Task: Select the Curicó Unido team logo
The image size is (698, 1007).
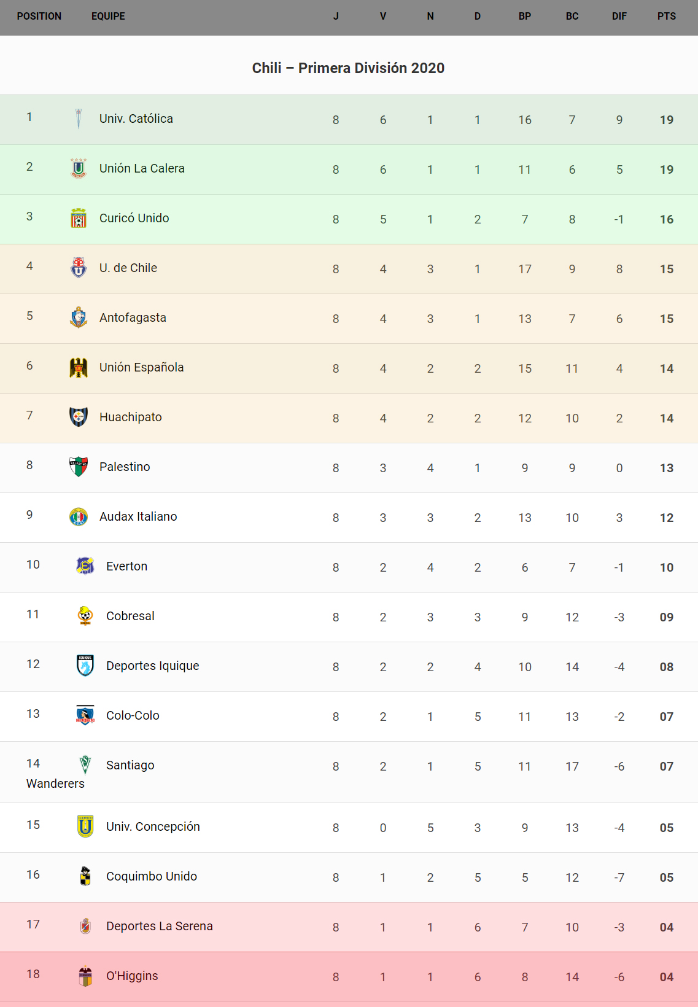Action: click(x=79, y=218)
